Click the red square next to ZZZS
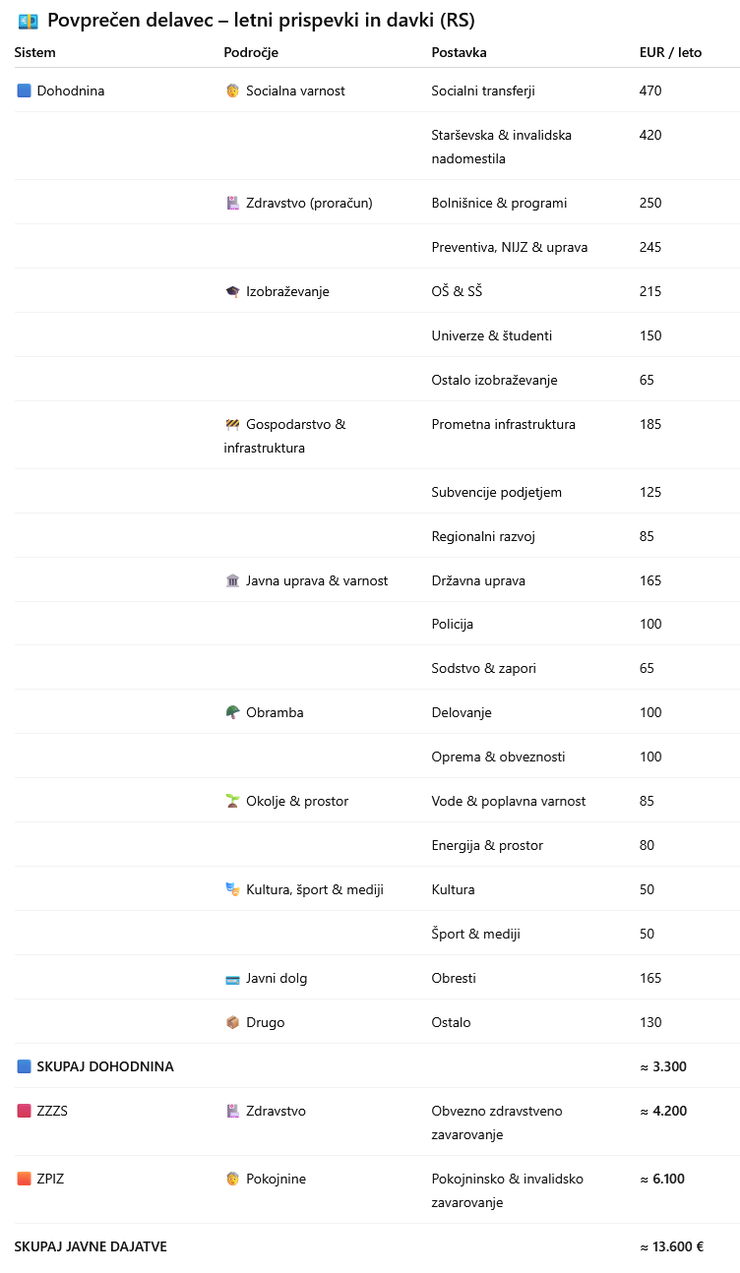740x1273 pixels. coord(25,1112)
